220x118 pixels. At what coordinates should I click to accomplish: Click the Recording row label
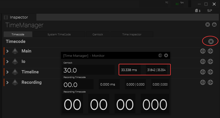pos(31,82)
